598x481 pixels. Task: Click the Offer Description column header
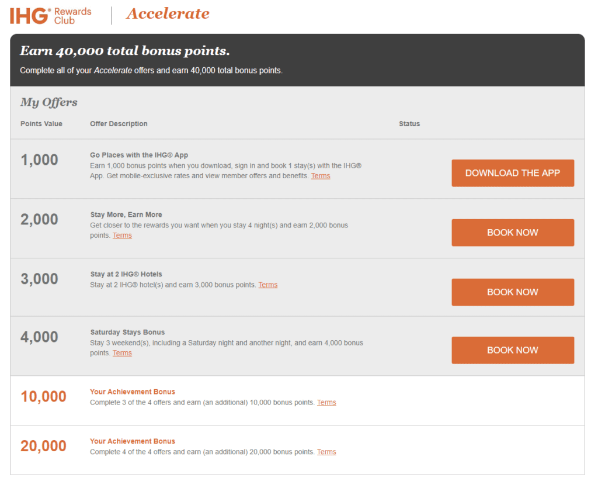(x=119, y=124)
